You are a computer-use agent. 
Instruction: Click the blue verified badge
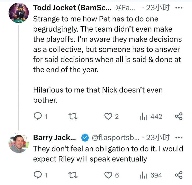84,137
